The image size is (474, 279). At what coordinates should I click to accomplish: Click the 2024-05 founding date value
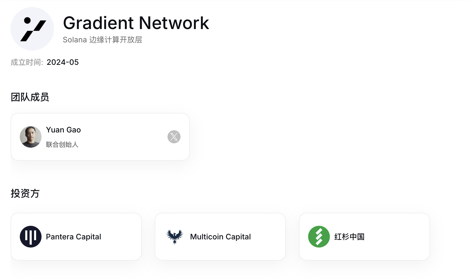point(63,62)
